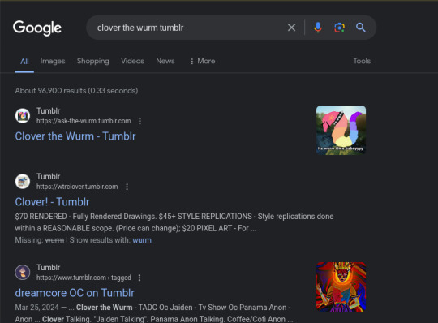Start voice search with the microphone icon

point(318,28)
